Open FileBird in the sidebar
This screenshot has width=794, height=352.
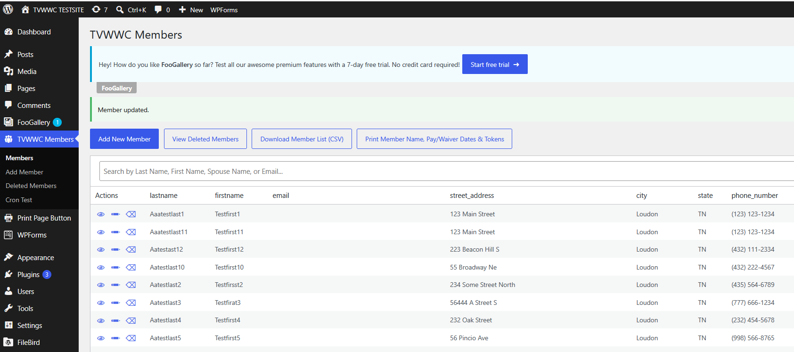pos(39,343)
